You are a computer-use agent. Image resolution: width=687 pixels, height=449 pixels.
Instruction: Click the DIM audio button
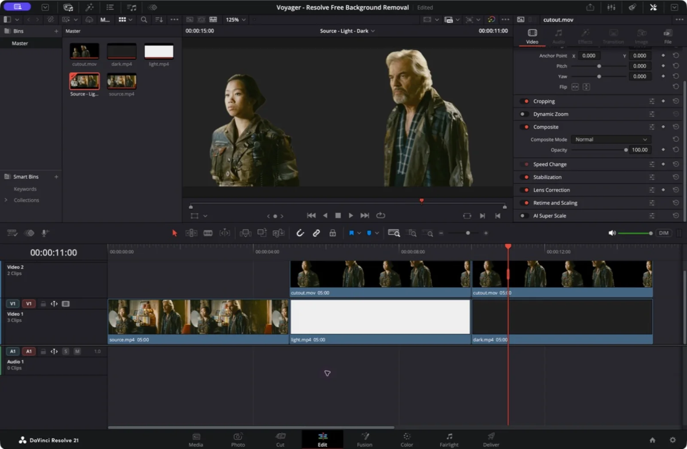(664, 233)
